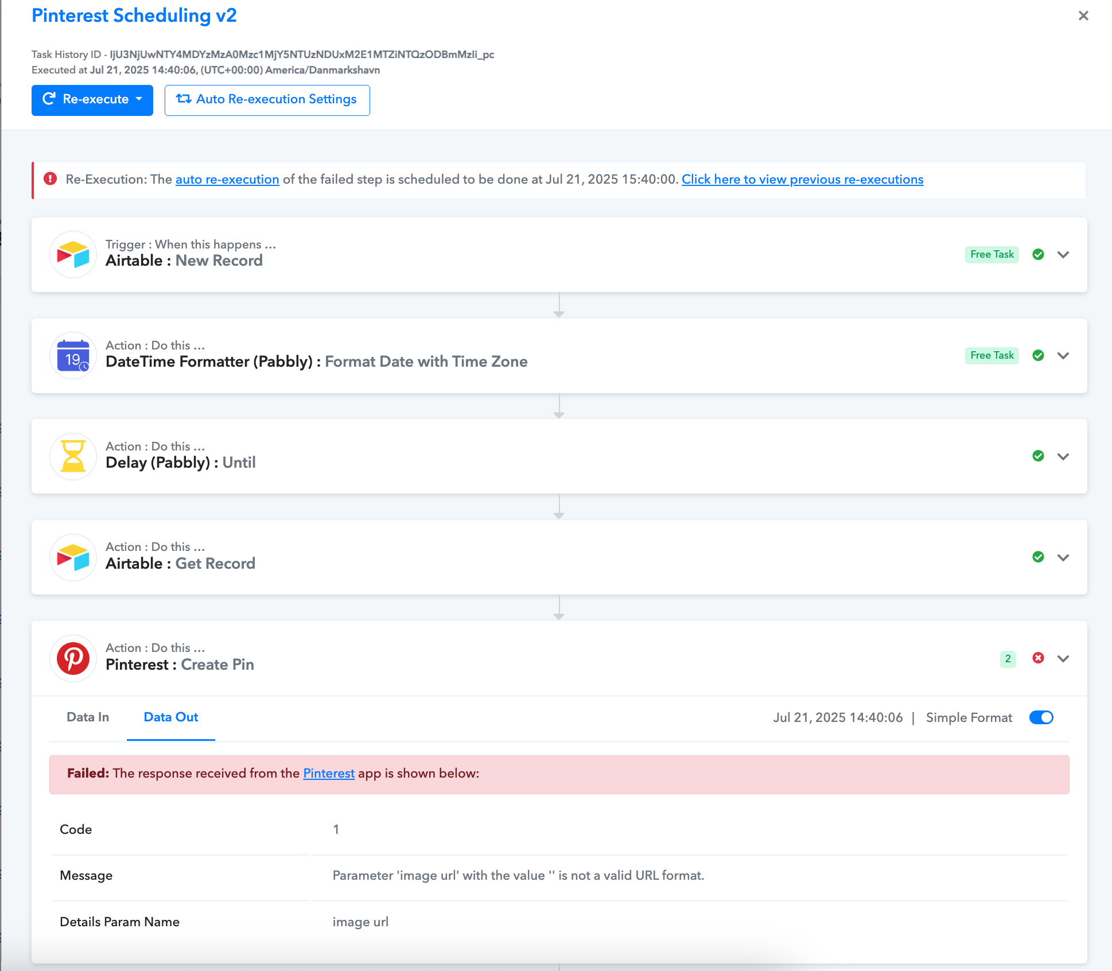1112x971 pixels.
Task: Click the error Message value text
Action: coord(519,875)
